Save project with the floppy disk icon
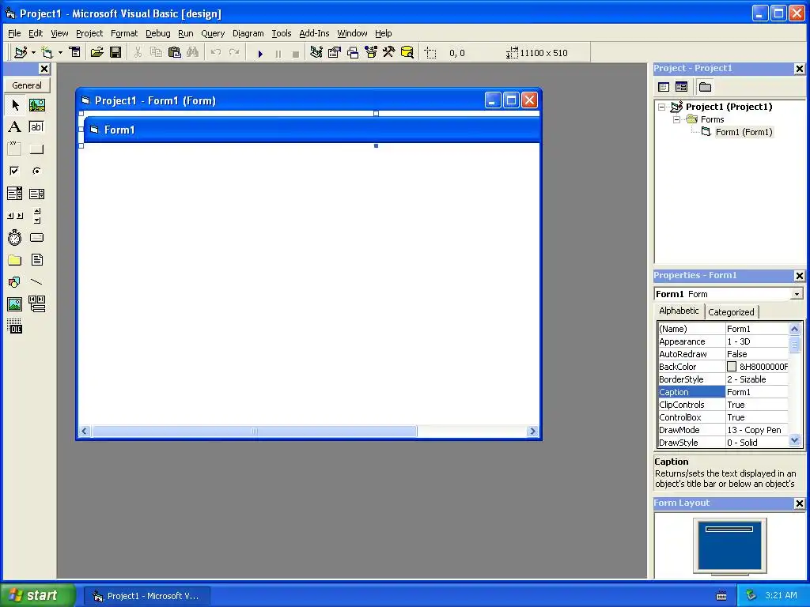810x607 pixels. [115, 53]
